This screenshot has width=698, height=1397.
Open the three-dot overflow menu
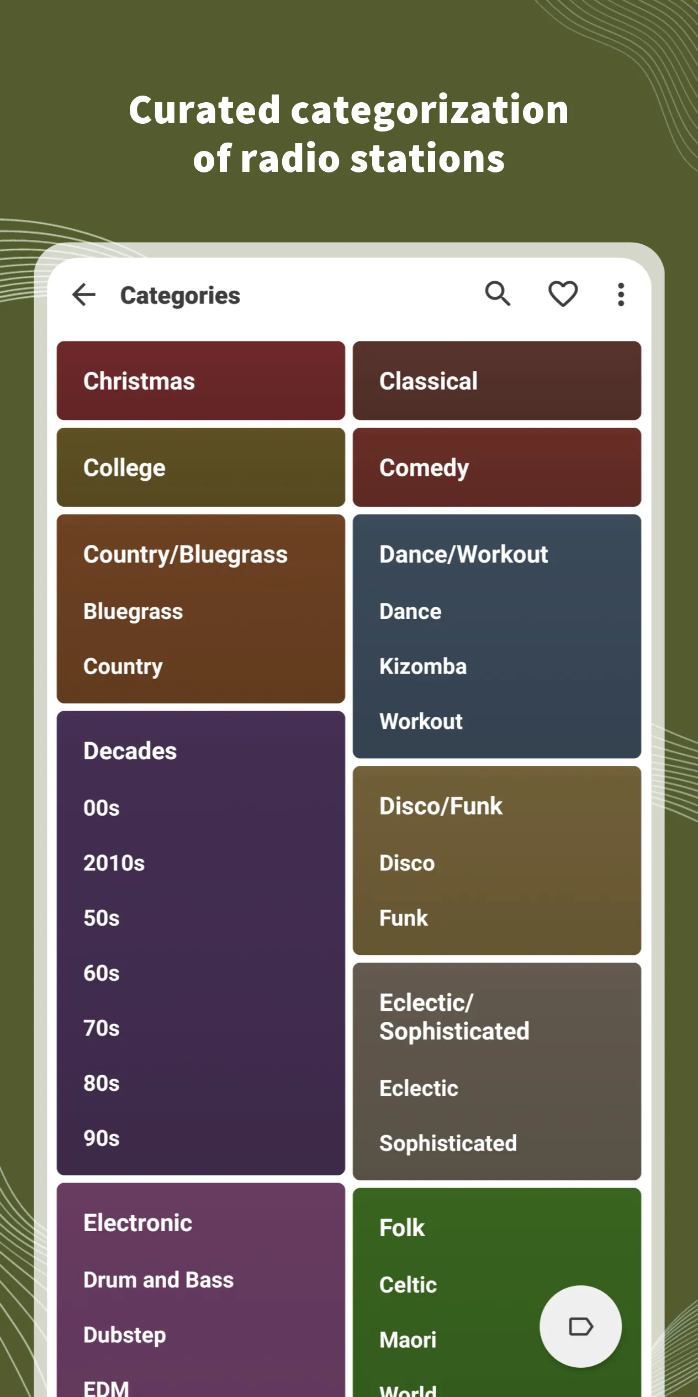click(621, 295)
